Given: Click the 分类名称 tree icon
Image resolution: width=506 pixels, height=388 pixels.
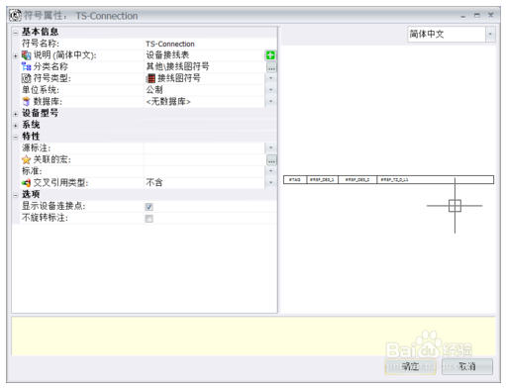Looking at the screenshot, I should tap(26, 66).
